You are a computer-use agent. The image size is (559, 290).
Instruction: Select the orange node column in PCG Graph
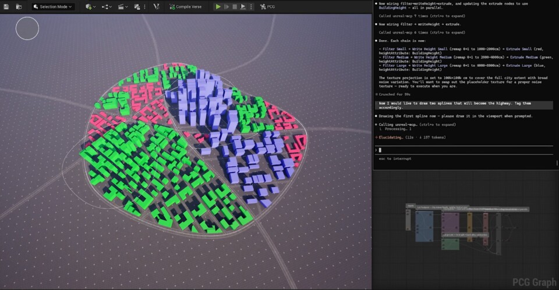pyautogui.click(x=469, y=227)
